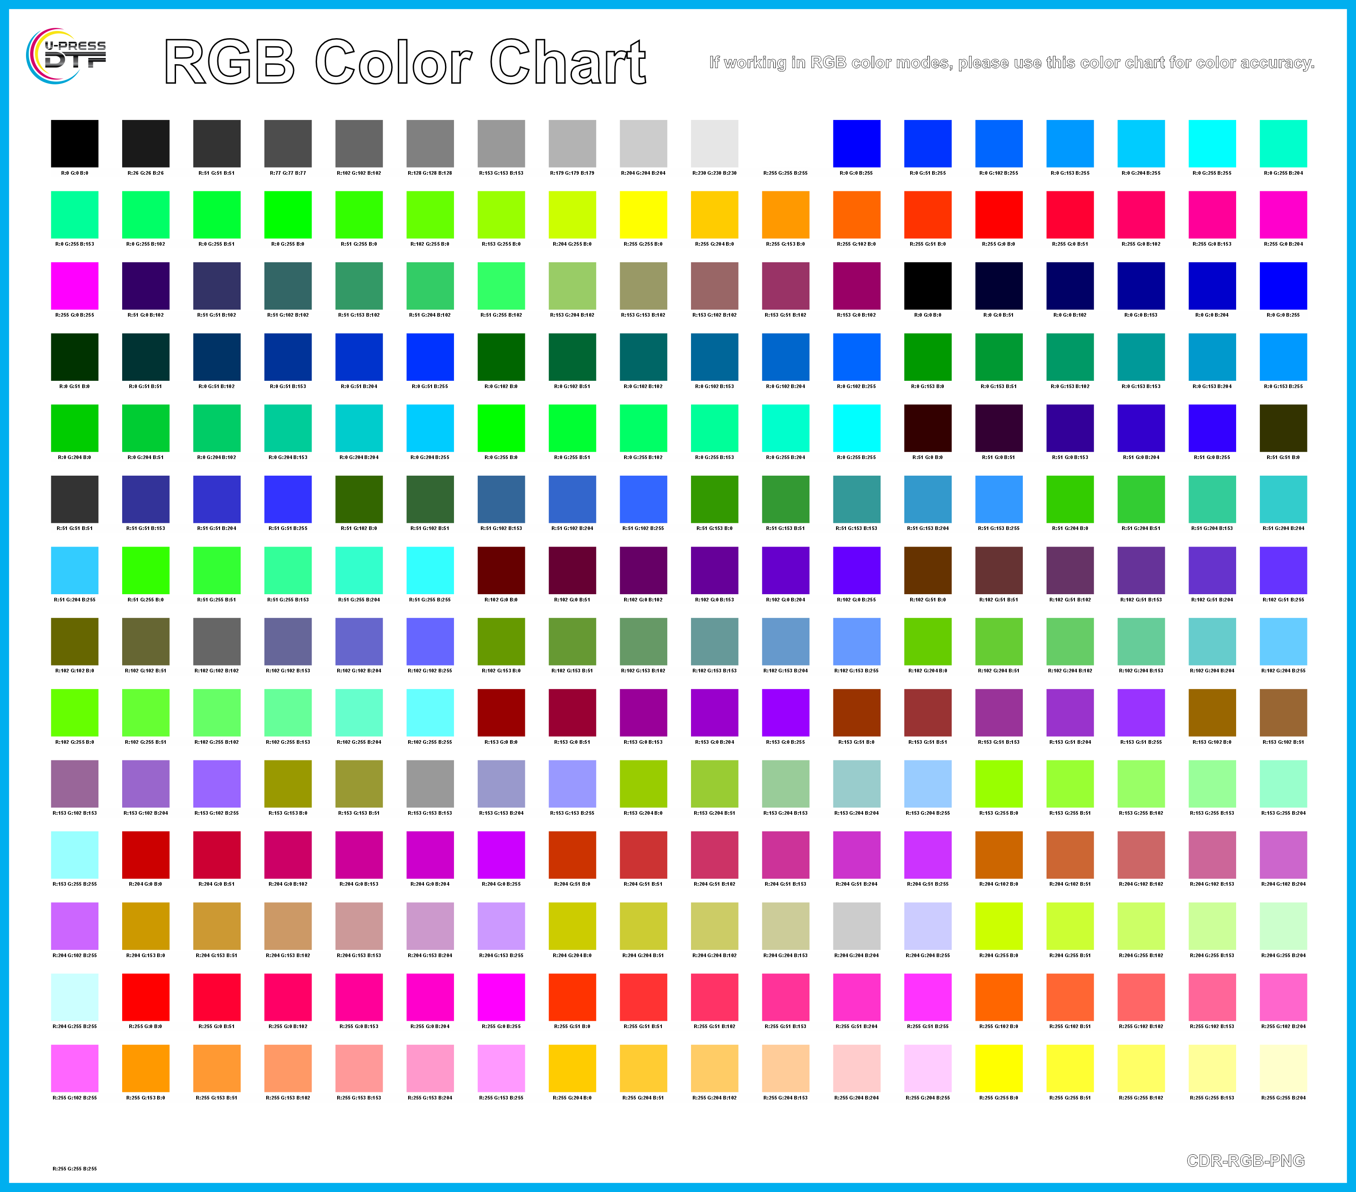Select the R:0 G:153 B:0 green swatch

click(x=928, y=357)
